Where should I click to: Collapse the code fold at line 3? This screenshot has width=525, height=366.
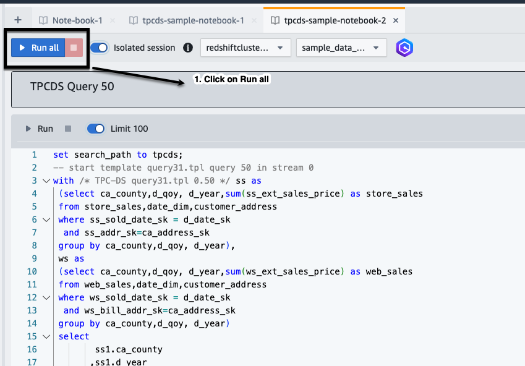coord(46,181)
